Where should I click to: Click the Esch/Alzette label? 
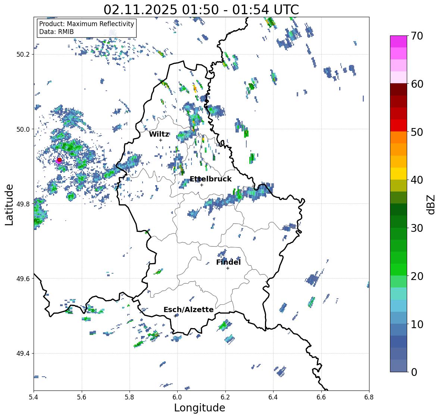[188, 309]
